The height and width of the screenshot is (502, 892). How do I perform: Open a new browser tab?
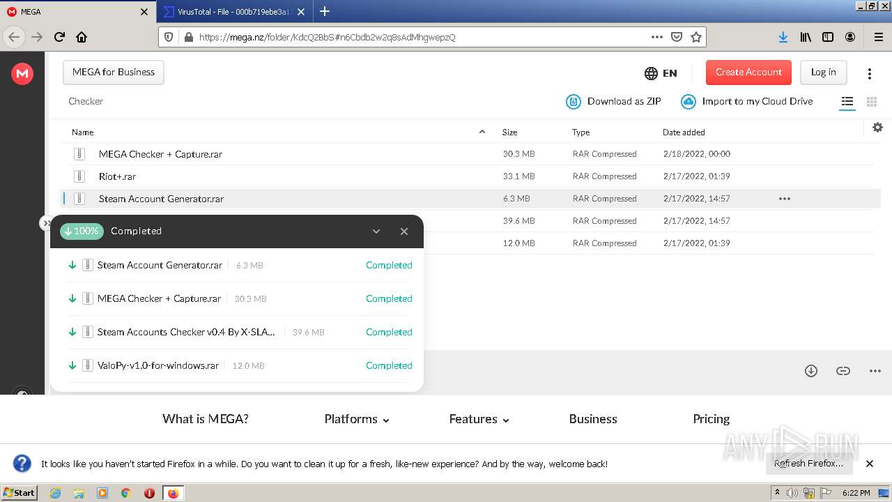click(325, 11)
